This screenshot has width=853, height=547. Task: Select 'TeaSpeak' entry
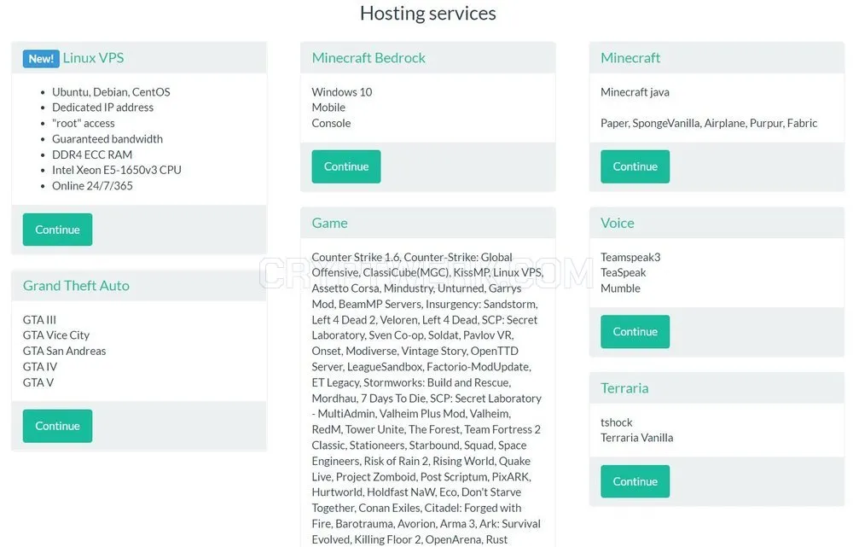coord(624,272)
